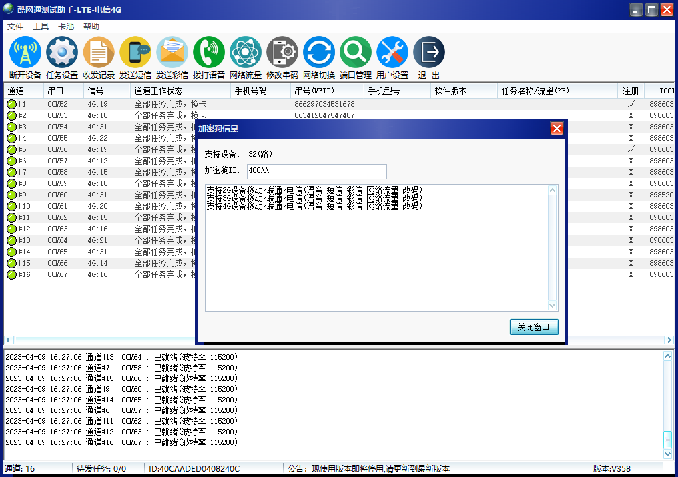Click log line for 通道#16 COM67
Screen dimensions: 678x477
click(121, 442)
